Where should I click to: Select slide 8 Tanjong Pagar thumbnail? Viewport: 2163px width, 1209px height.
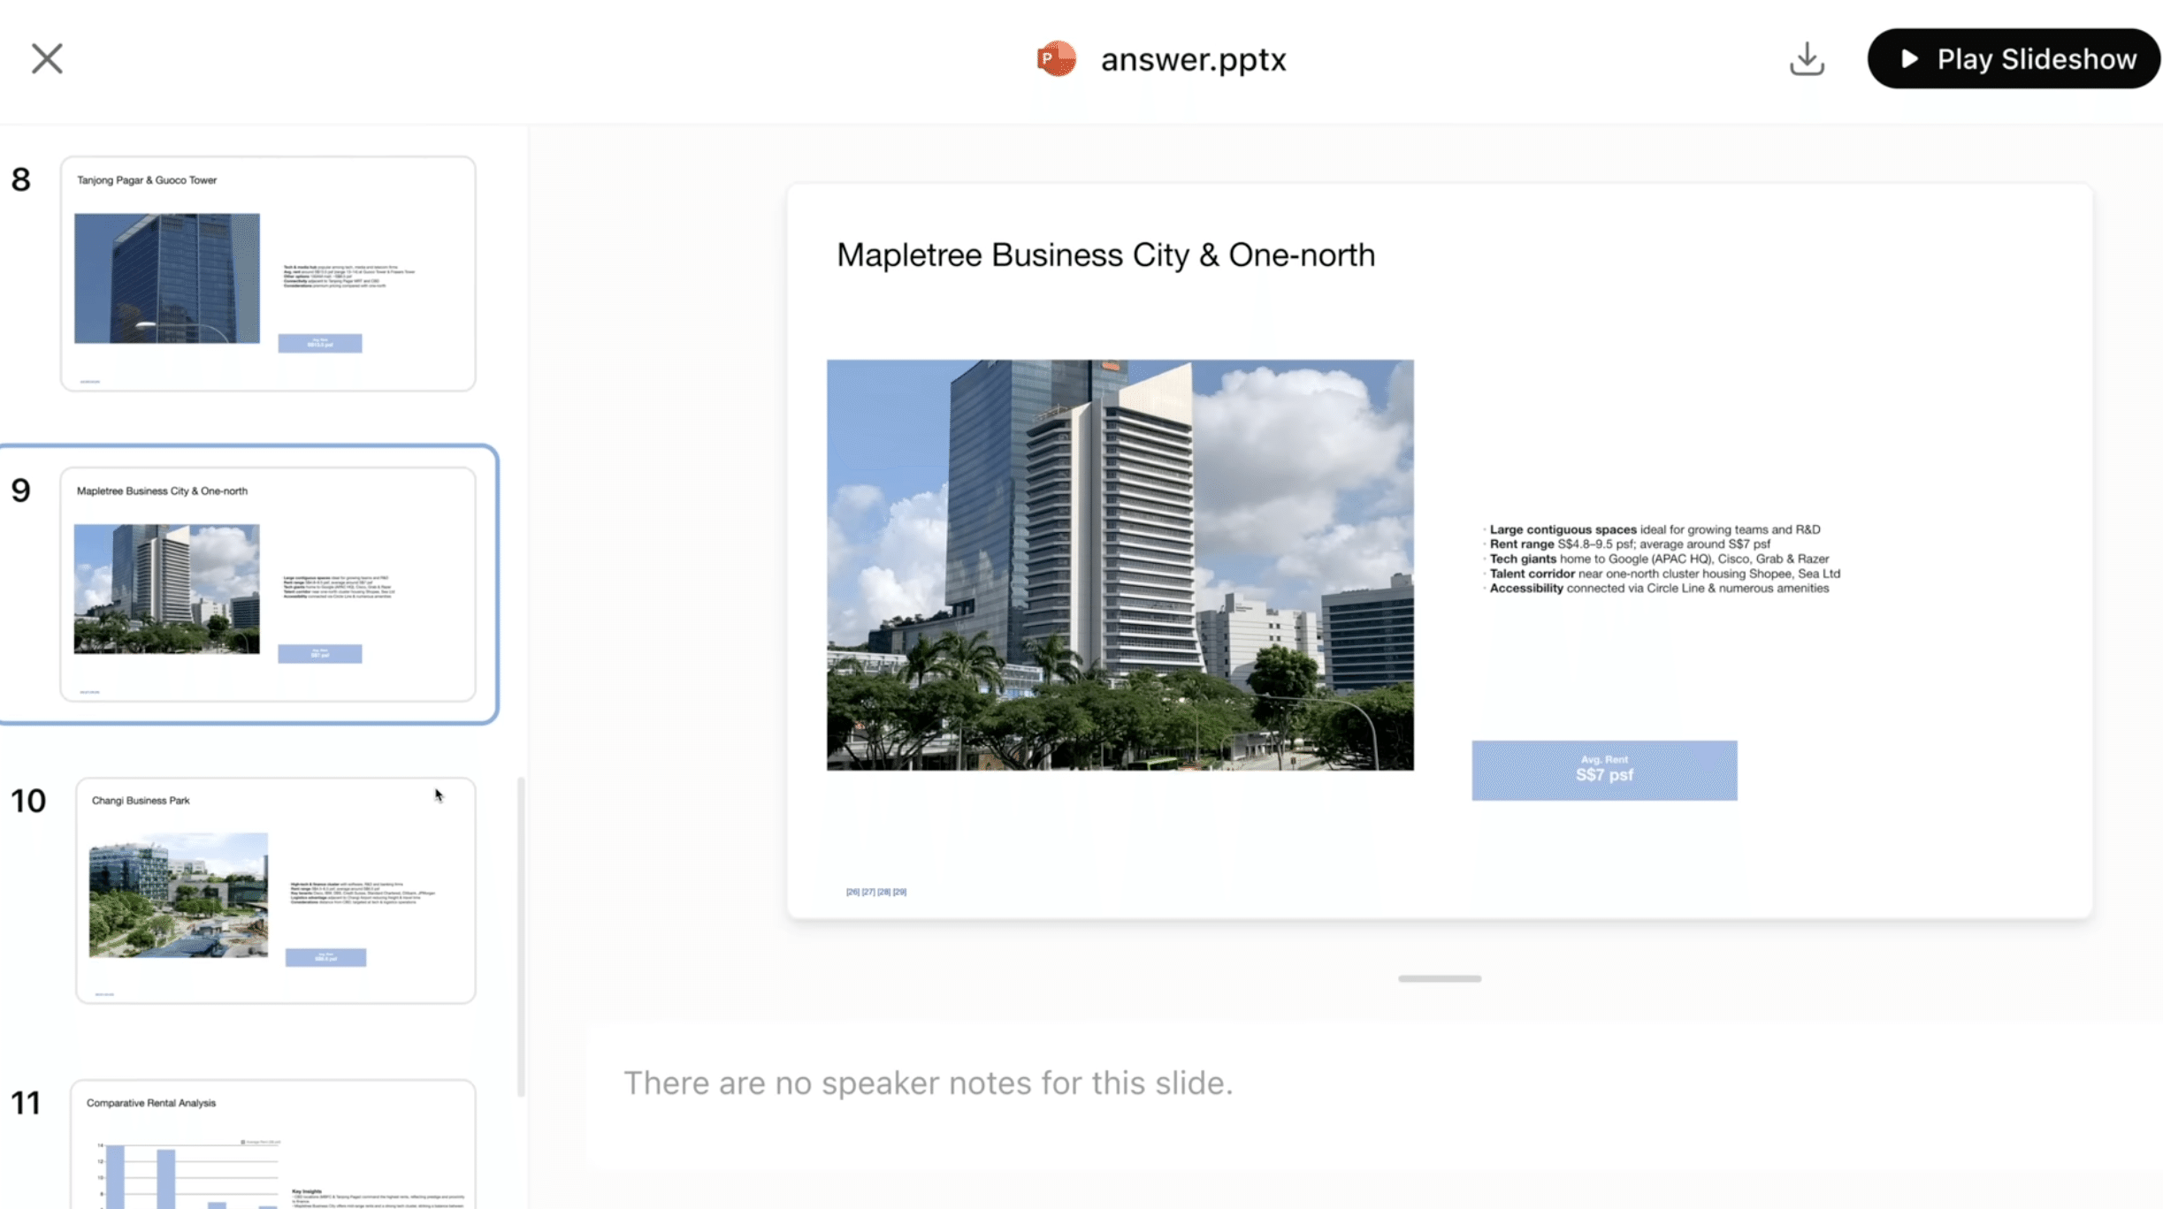268,273
